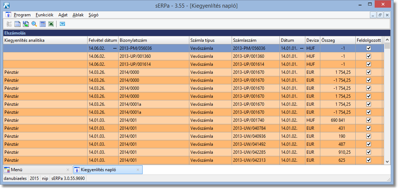The width and height of the screenshot is (398, 189).
Task: Click scrollbar down arrow in the grid
Action: pyautogui.click(x=387, y=161)
